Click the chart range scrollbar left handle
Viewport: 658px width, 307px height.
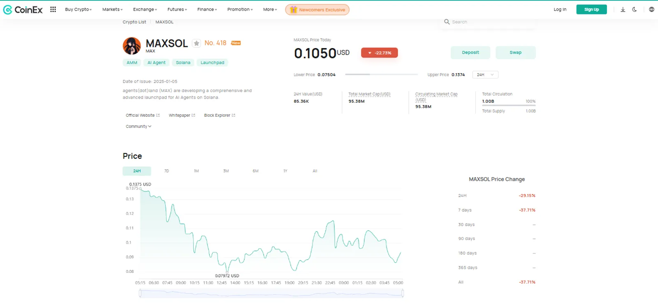coord(140,293)
